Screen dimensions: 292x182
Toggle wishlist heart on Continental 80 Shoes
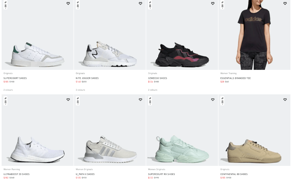[285, 99]
